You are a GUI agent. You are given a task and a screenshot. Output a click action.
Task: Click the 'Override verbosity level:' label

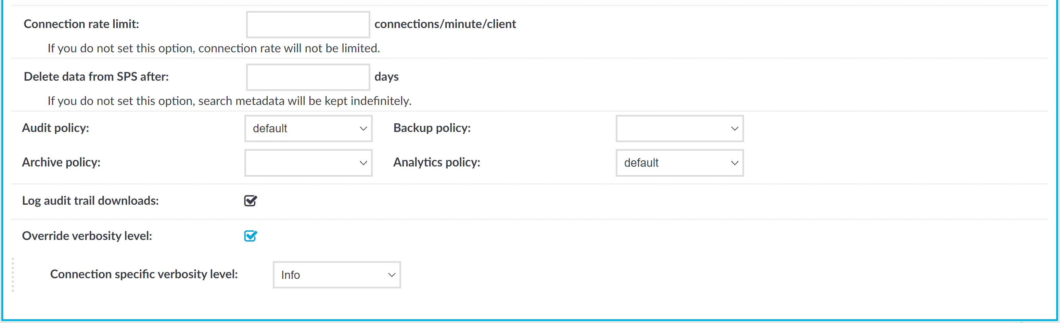(x=87, y=236)
